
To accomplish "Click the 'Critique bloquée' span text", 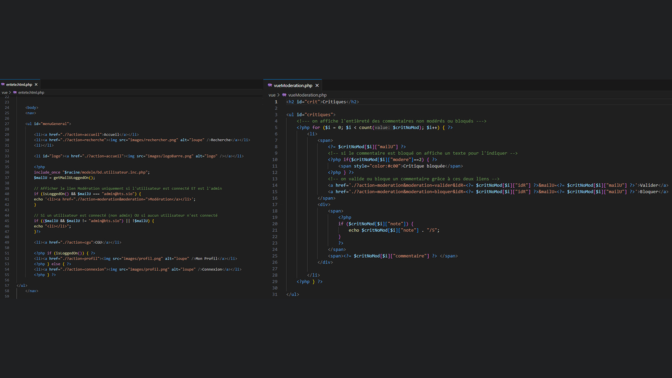I will [x=424, y=166].
